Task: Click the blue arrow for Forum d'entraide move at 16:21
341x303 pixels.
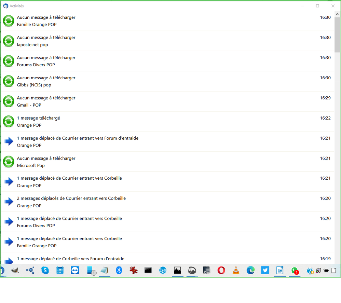Action: point(9,141)
